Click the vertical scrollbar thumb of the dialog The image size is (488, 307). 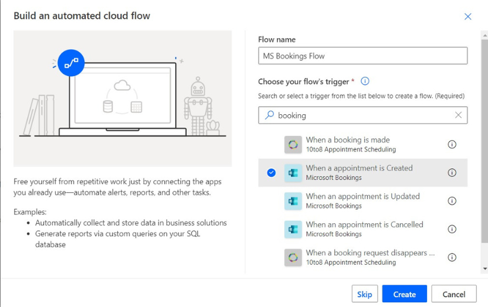[x=484, y=141]
